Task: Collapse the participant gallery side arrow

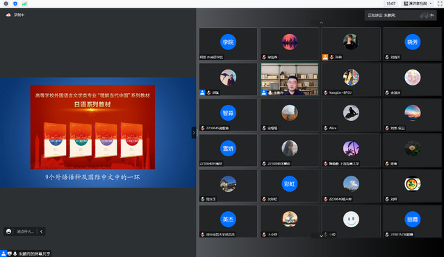Action: tap(194, 133)
